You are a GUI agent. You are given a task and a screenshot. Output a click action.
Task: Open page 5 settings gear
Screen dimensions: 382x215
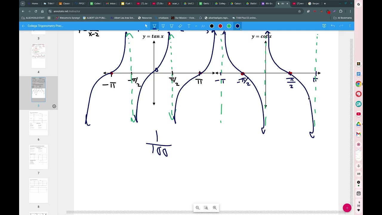point(54,106)
